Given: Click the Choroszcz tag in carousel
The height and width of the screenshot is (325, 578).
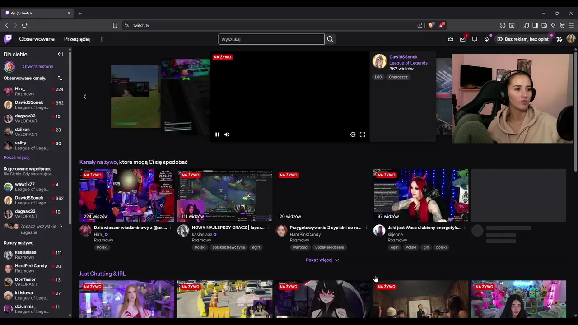Looking at the screenshot, I should (x=398, y=77).
